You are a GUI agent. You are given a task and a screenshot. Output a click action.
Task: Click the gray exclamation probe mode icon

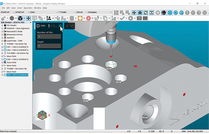click(x=187, y=13)
